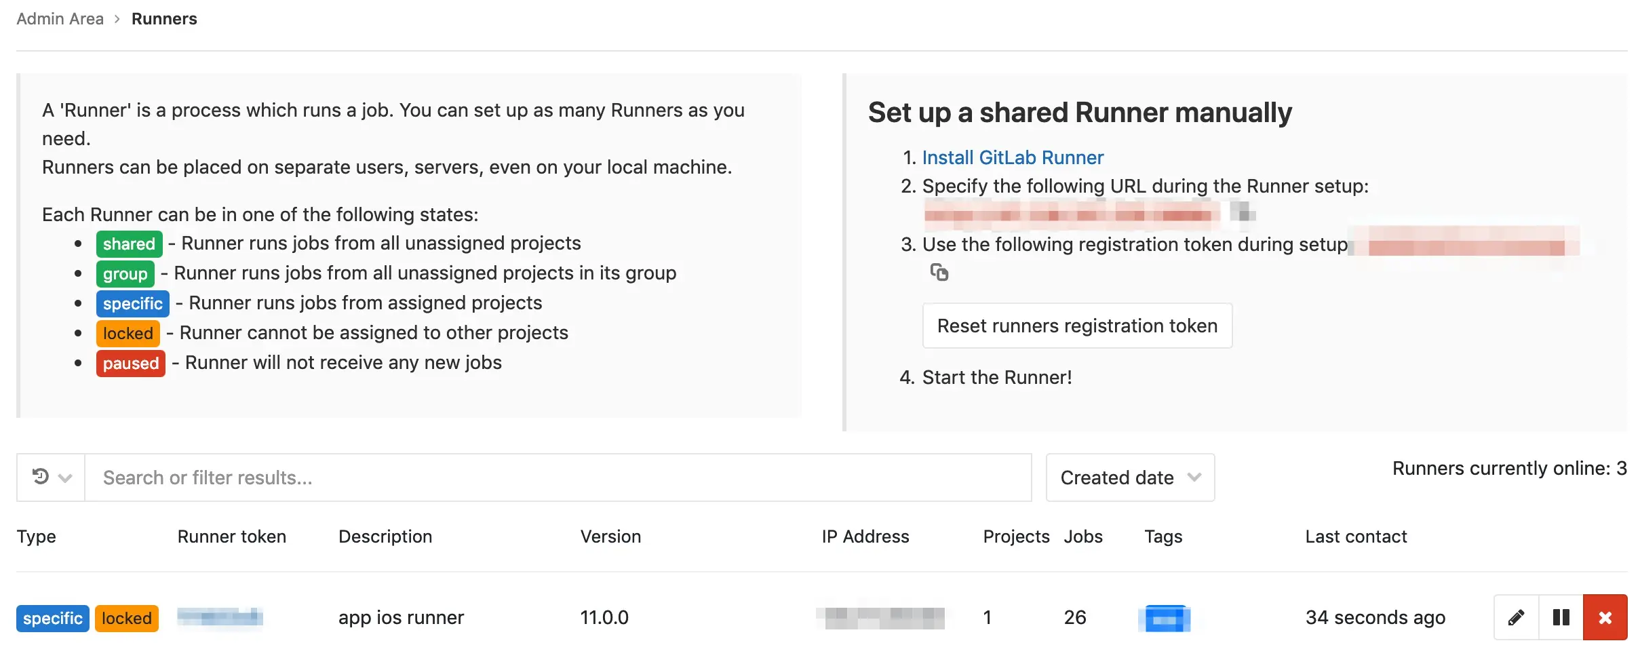
Task: Go to Admin Area breadcrumb
Action: [x=60, y=19]
